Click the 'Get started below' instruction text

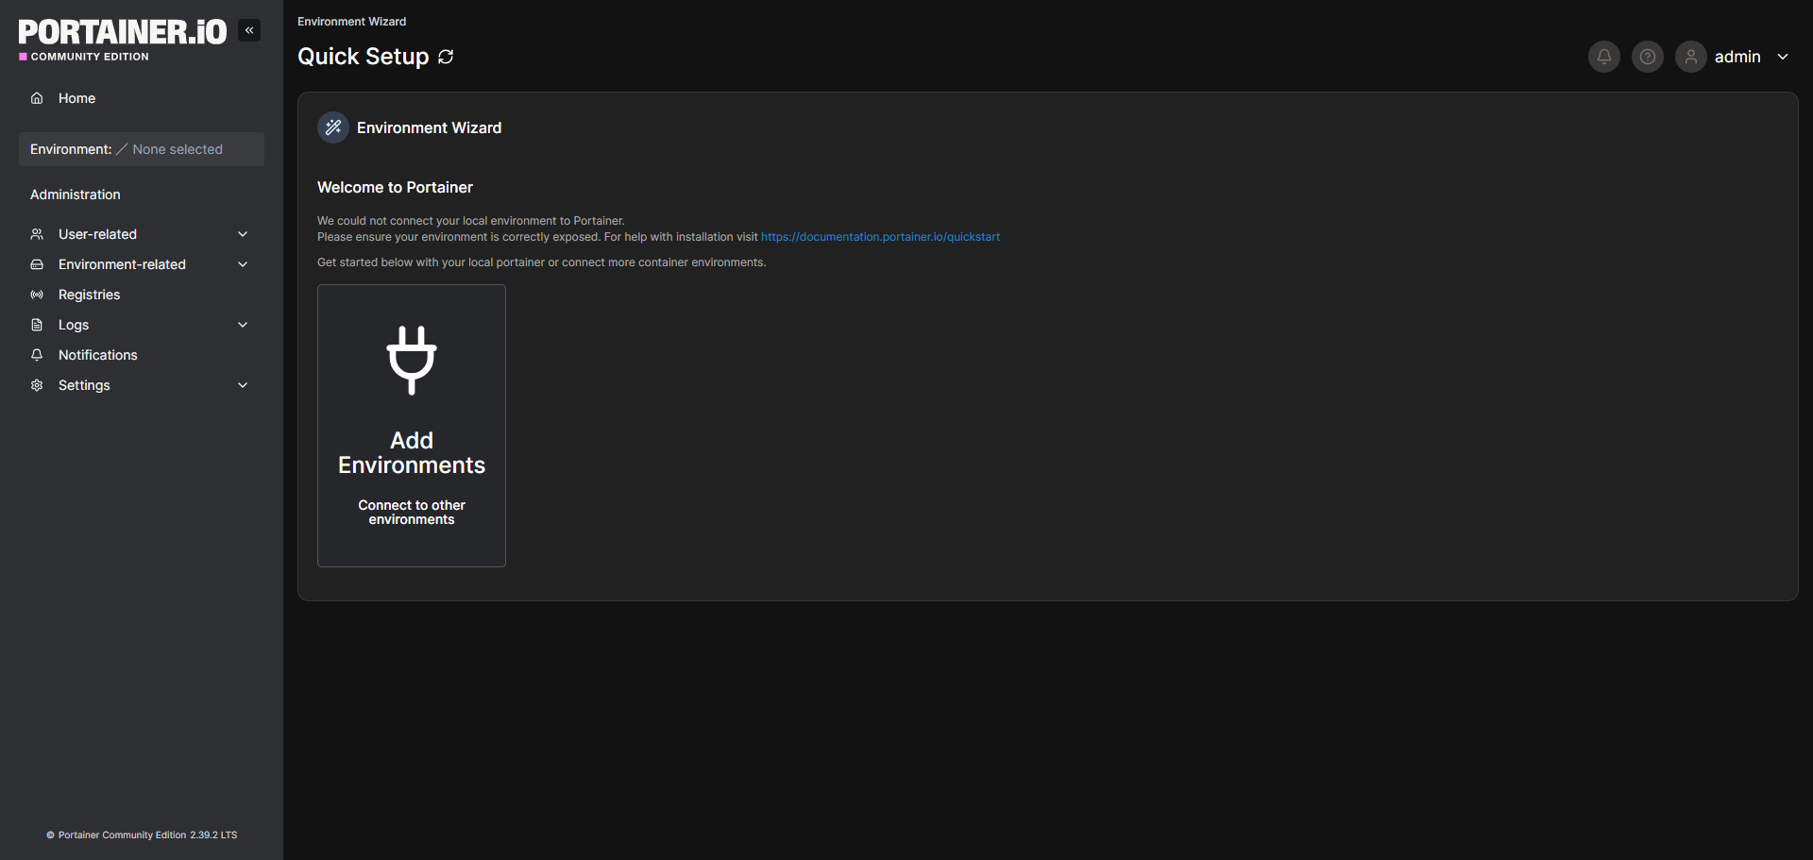point(542,262)
